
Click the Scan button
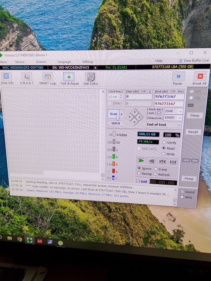[114, 114]
